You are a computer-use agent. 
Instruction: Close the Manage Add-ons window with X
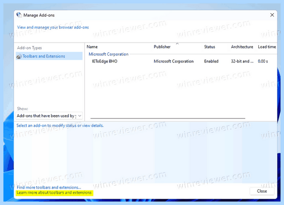[272, 15]
